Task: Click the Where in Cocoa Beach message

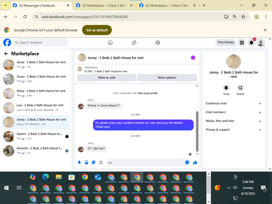Action: click(x=103, y=106)
